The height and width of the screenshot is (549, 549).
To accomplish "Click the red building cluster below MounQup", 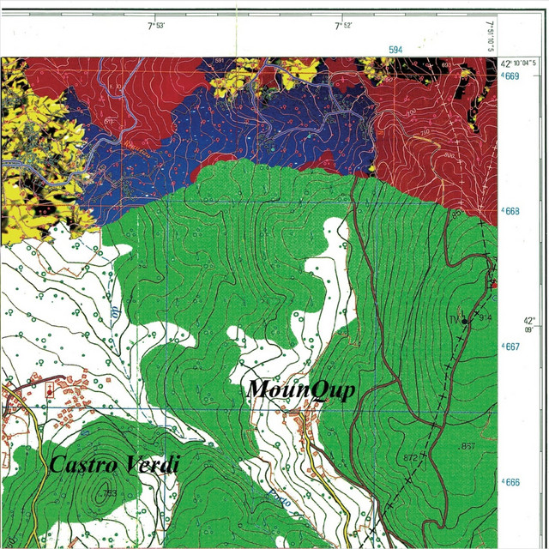I will [x=300, y=420].
